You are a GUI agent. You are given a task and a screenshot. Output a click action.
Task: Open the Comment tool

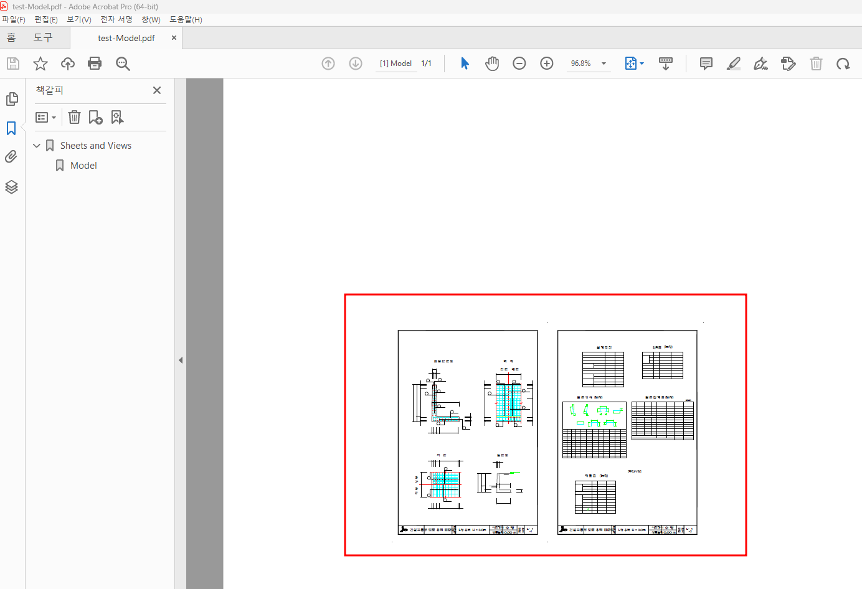[x=706, y=63]
